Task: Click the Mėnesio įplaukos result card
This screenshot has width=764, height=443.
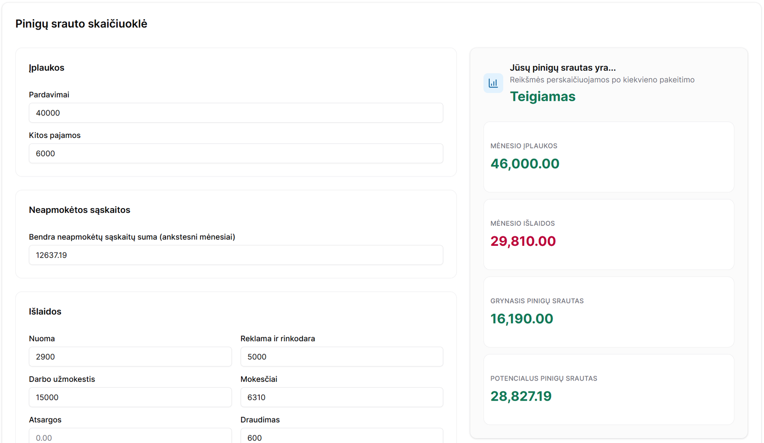Action: pos(608,157)
